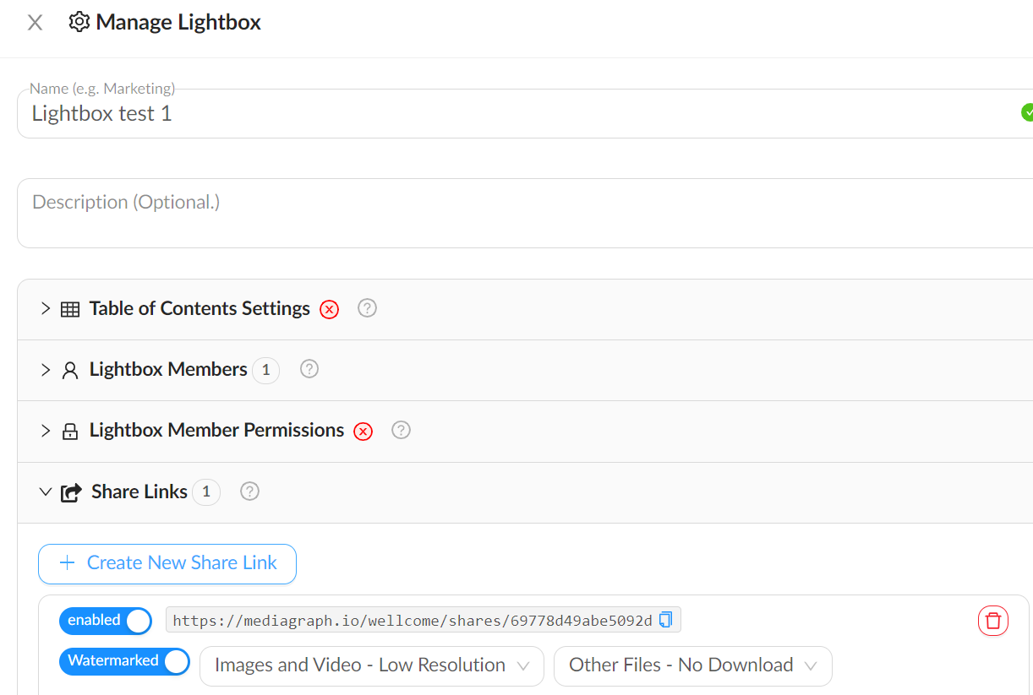Screen dimensions: 1033x695
Task: Click the help icon next to Lightbox Members
Action: [x=309, y=369]
